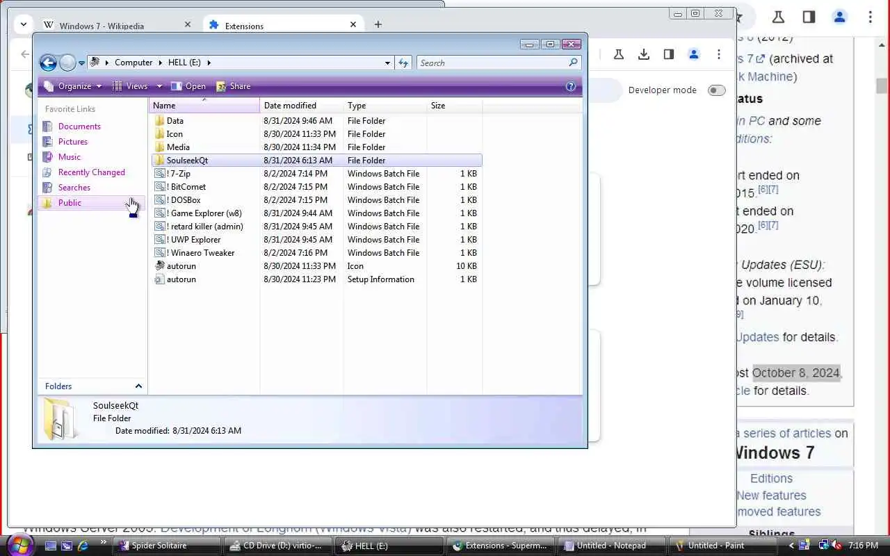This screenshot has width=890, height=556.
Task: Select the SoulseekQt folder row
Action: coord(316,161)
